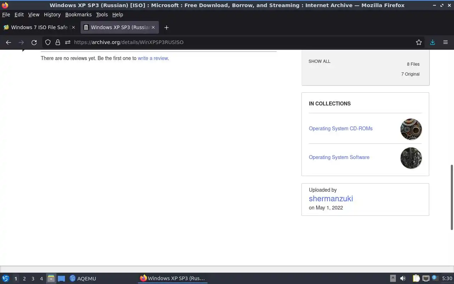
Task: Close the Windows XP SP3 tab
Action: (153, 27)
